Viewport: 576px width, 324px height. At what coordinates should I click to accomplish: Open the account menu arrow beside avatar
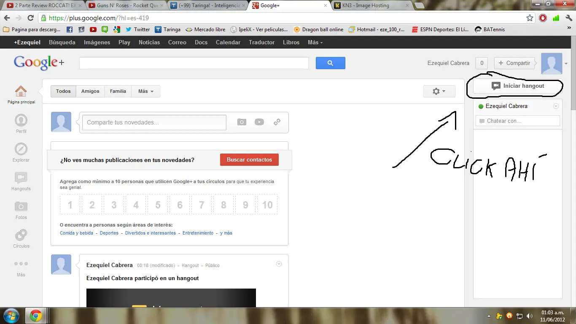click(566, 64)
